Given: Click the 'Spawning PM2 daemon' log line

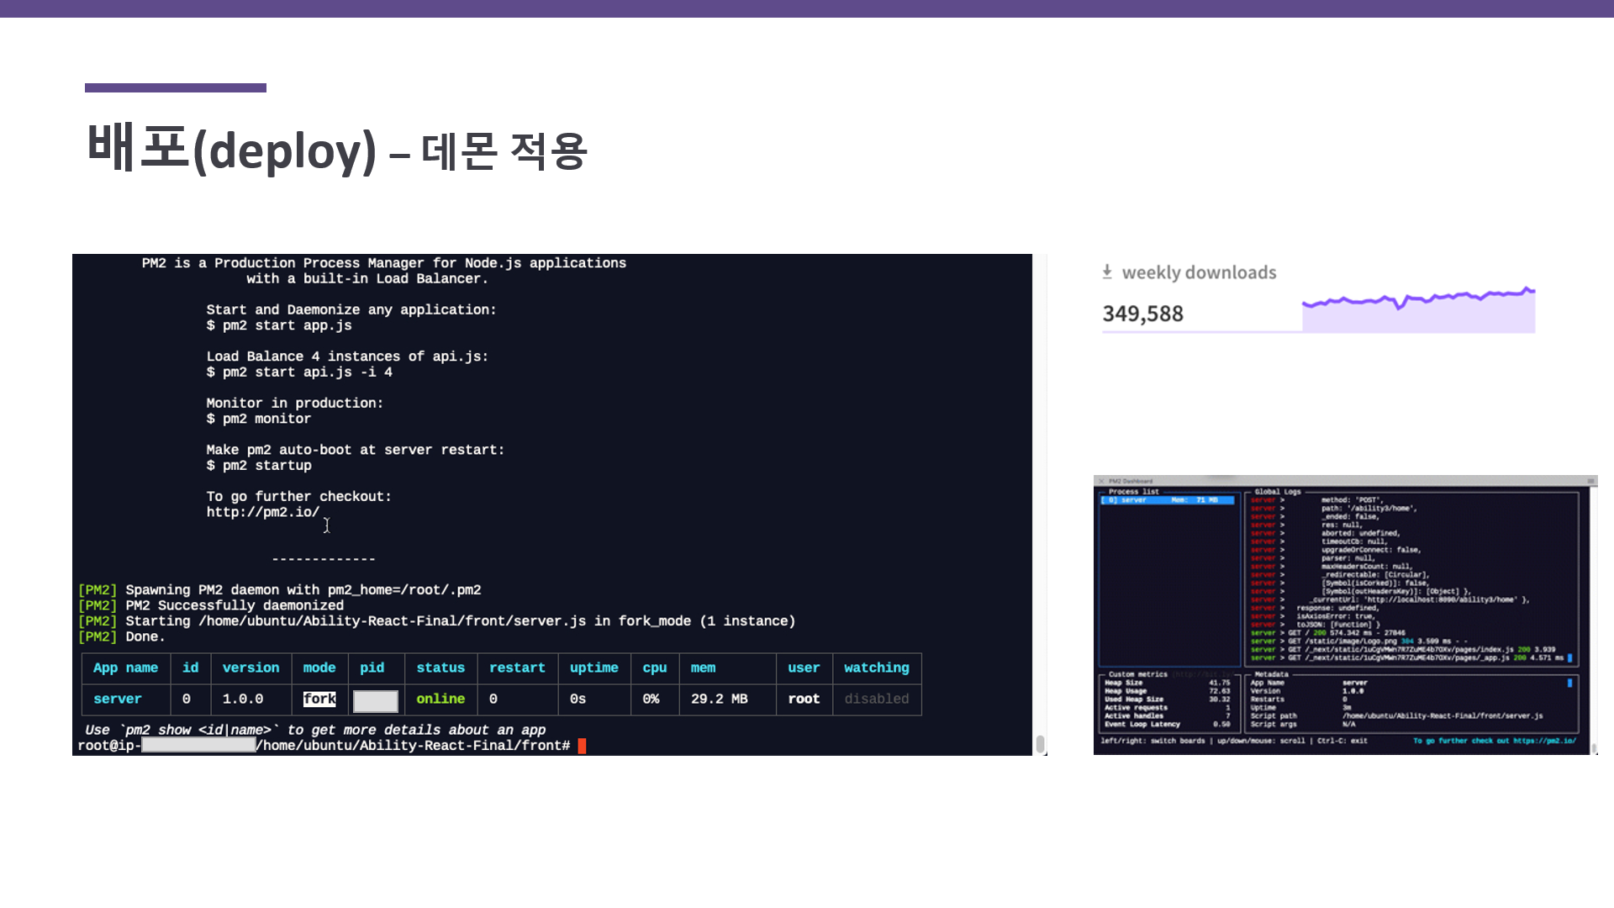Looking at the screenshot, I should tap(279, 590).
